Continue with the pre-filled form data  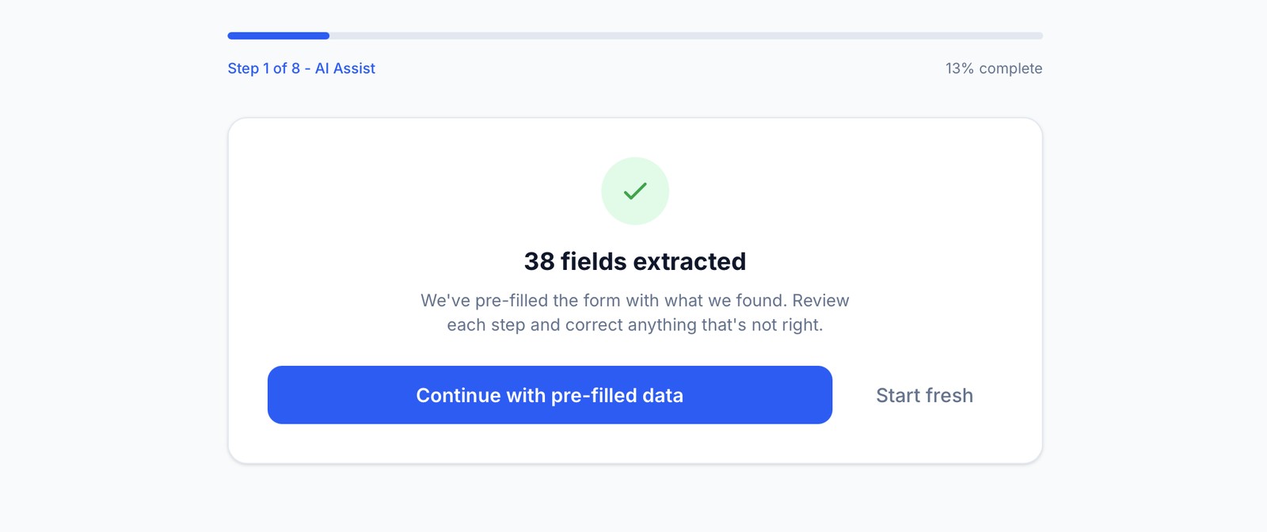pyautogui.click(x=550, y=395)
